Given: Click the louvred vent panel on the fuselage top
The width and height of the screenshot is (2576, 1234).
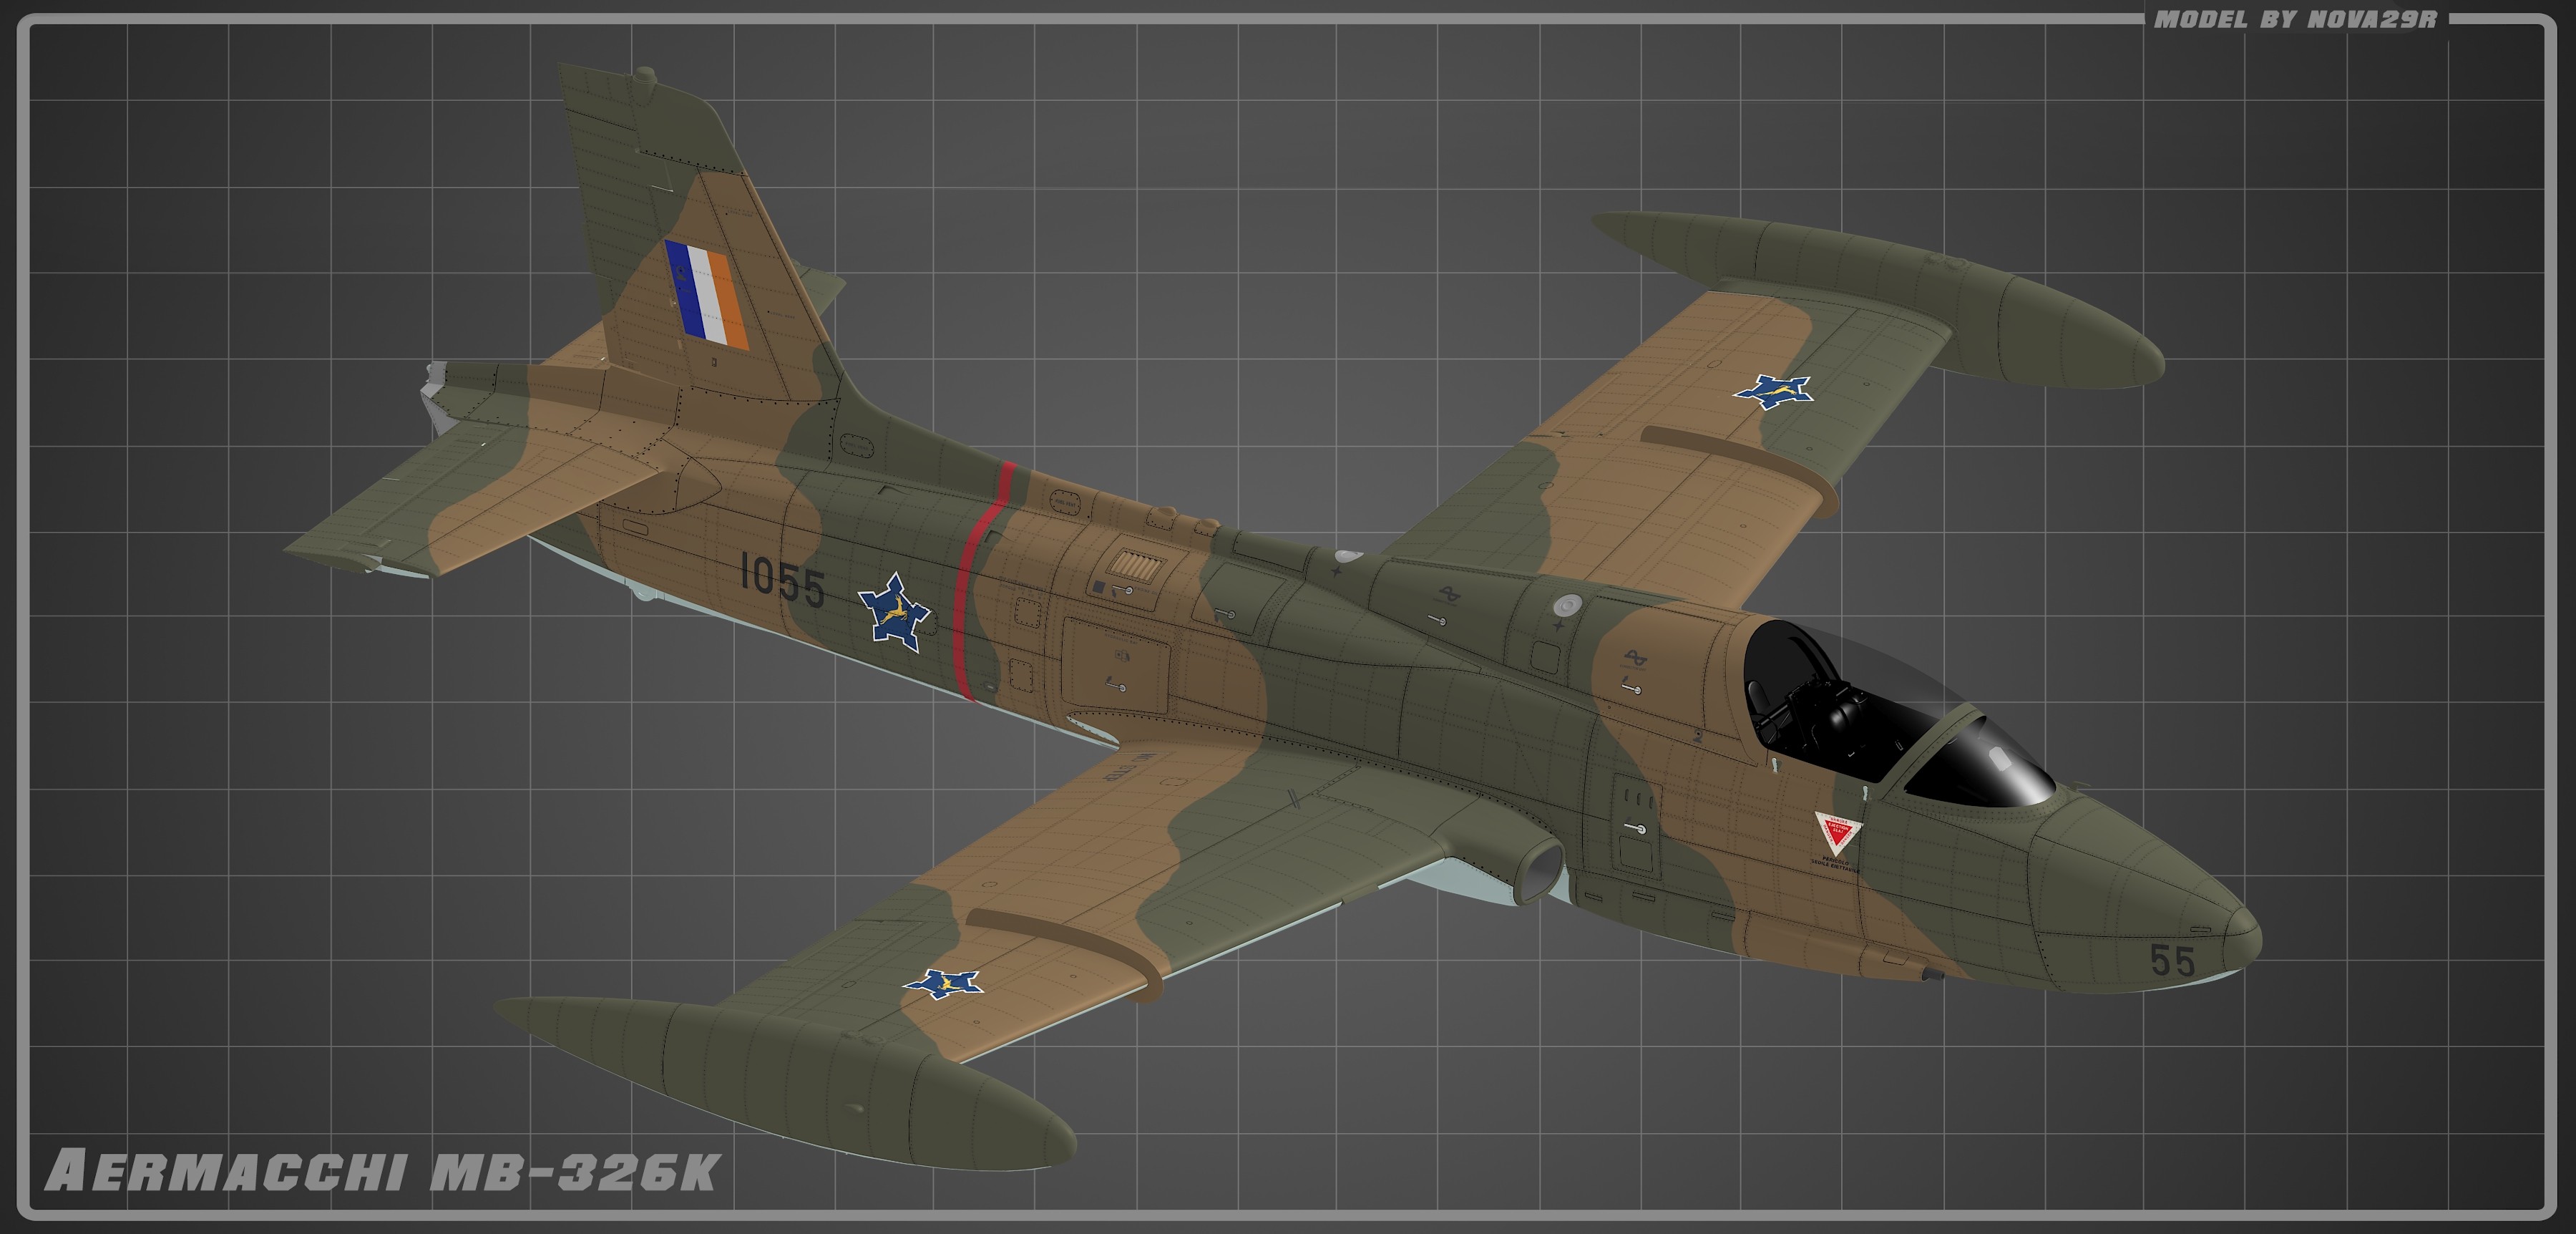Looking at the screenshot, I should [1138, 568].
